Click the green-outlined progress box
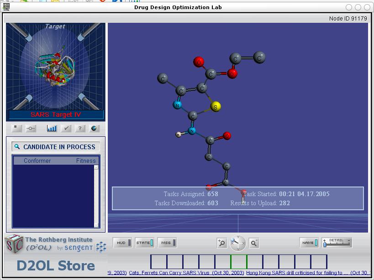Screen dimensions: 374x280 [x=239, y=262]
